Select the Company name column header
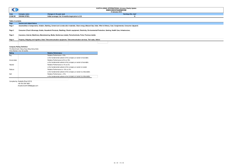238x168 pixels. [x=24, y=14]
